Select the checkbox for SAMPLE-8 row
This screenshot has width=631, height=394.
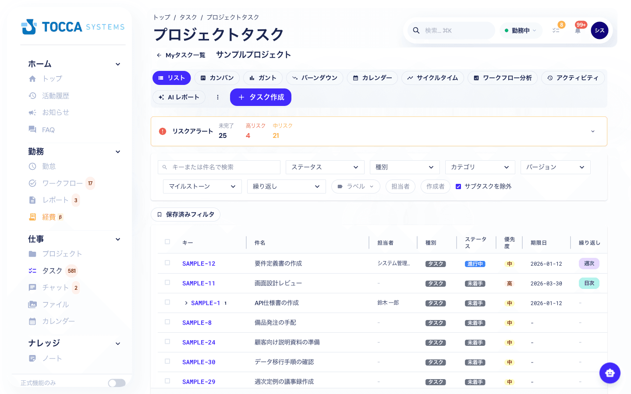coord(167,322)
